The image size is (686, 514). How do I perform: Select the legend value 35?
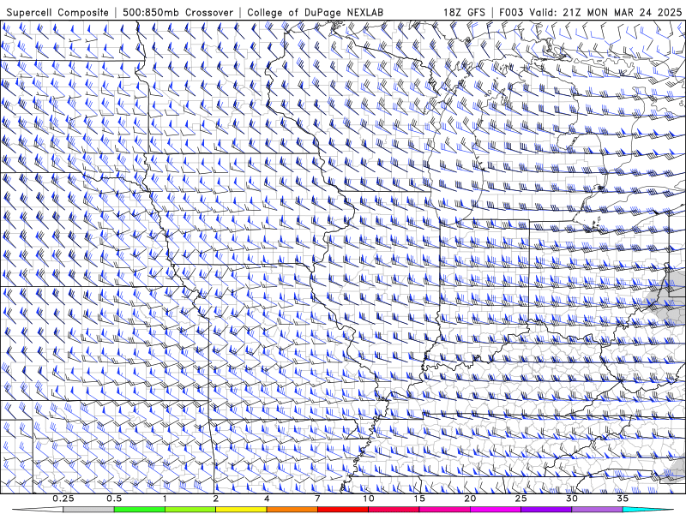tap(623, 499)
